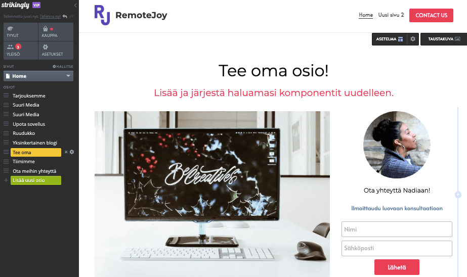The image size is (467, 277).
Task: Click the circular Nadia portrait image
Action: tap(397, 145)
